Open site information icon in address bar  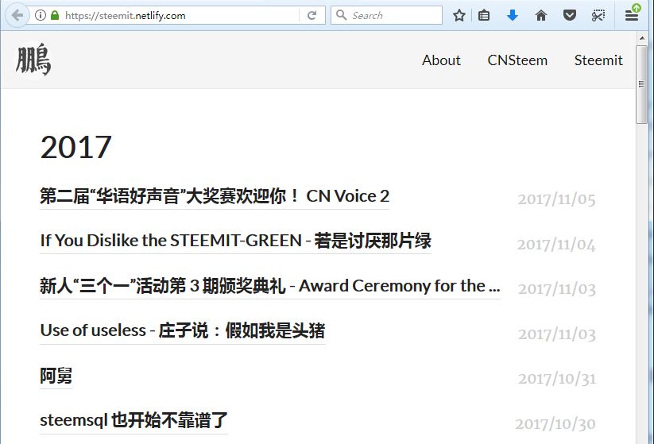pos(40,15)
